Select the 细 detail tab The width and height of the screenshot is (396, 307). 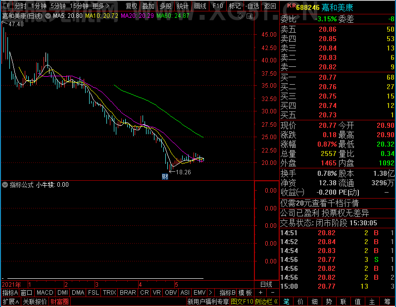coord(314,302)
